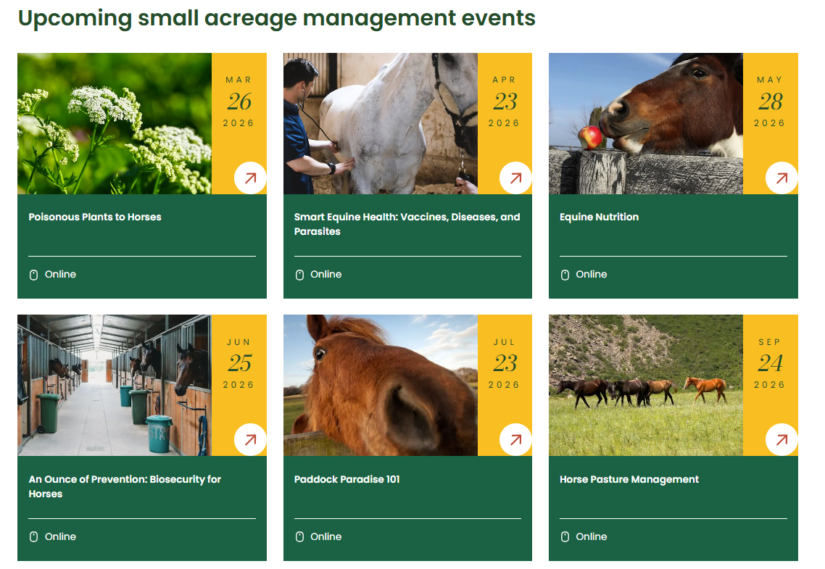Click the Online location icon under Equine Nutrition
Screen dimensions: 825x569
tap(565, 274)
